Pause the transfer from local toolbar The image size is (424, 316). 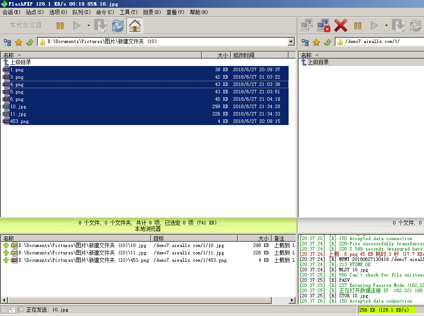point(60,26)
